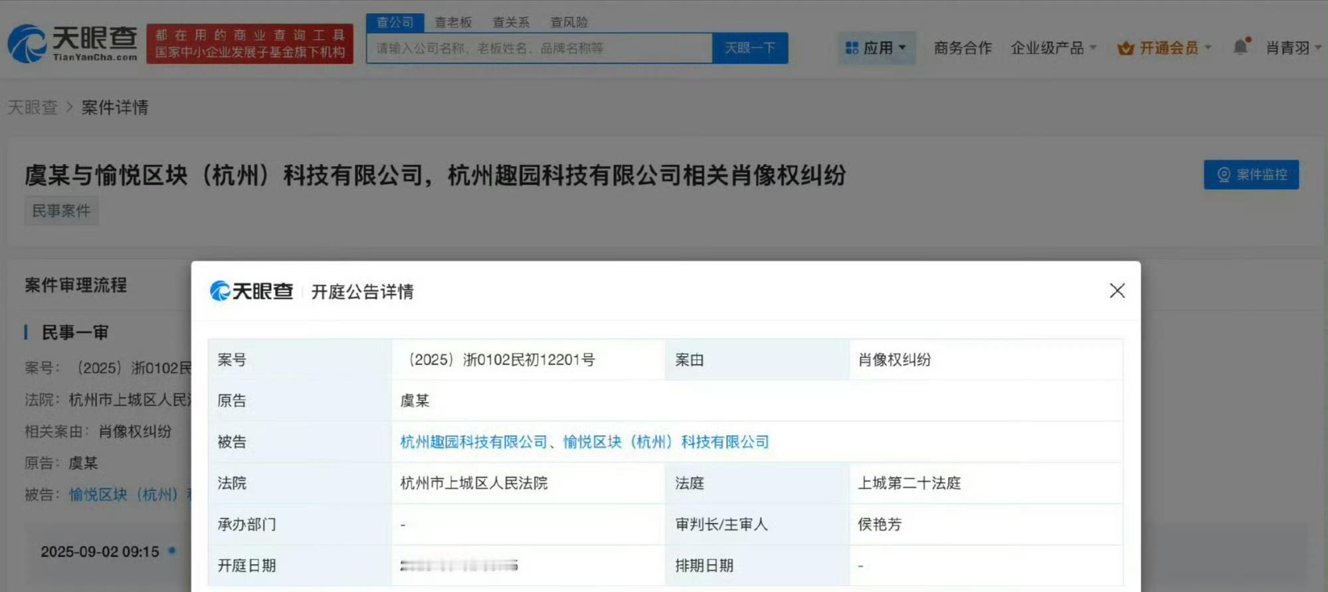This screenshot has height=592, width=1328.
Task: Click the Tianyancha logo in header
Action: 72,44
